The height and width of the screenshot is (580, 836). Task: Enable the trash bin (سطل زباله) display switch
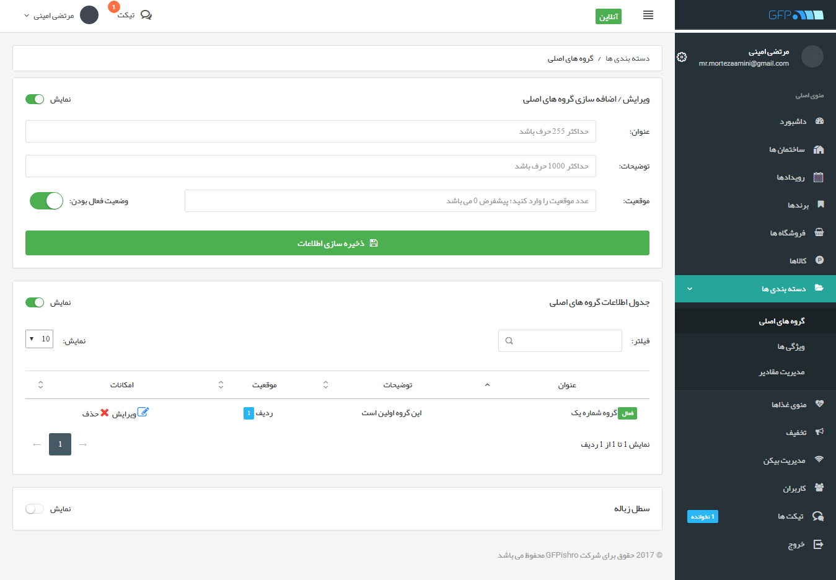[35, 509]
